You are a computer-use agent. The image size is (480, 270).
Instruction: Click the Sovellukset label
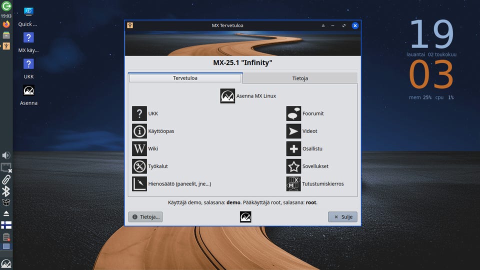point(315,166)
